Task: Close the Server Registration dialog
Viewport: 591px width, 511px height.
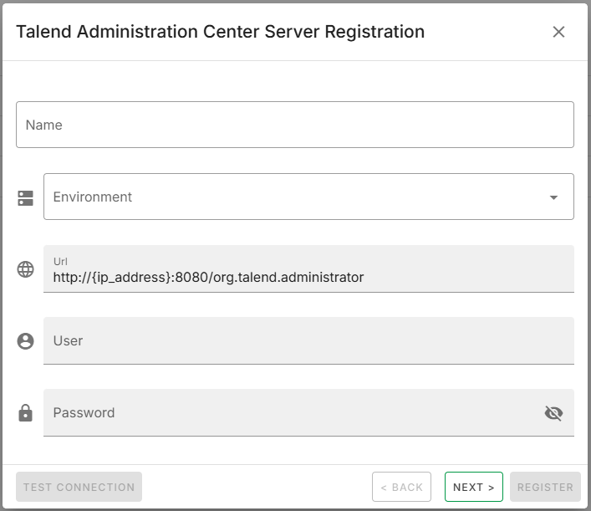Action: [558, 32]
